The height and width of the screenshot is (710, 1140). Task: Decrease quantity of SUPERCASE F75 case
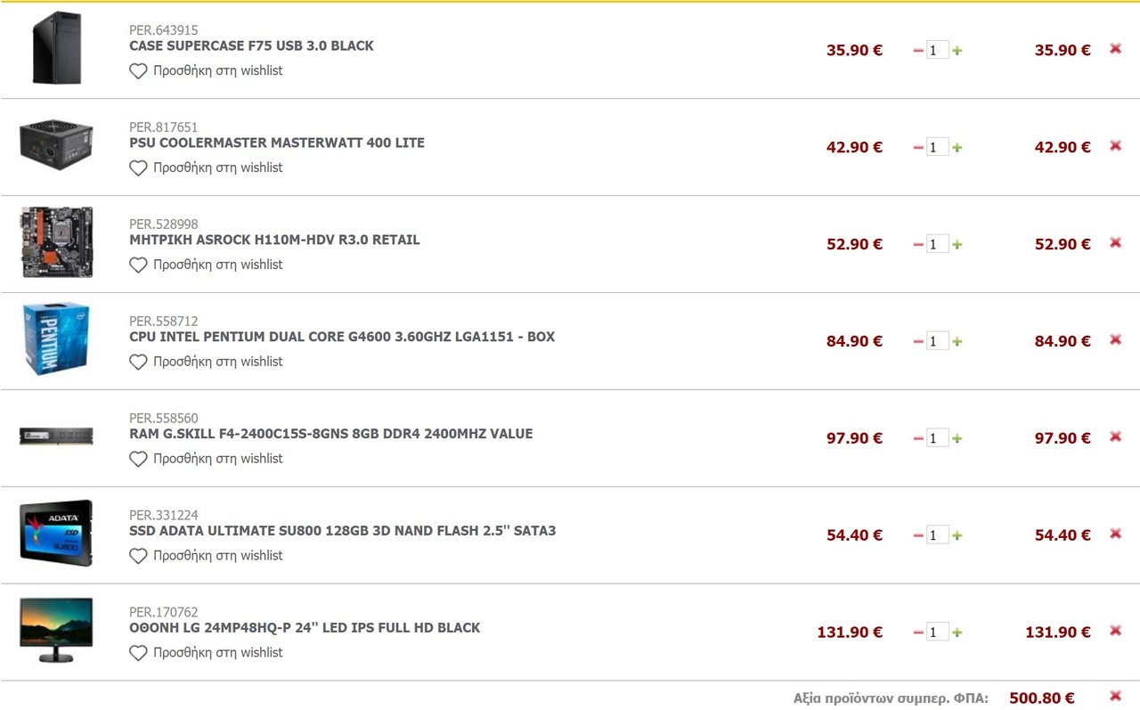(918, 51)
